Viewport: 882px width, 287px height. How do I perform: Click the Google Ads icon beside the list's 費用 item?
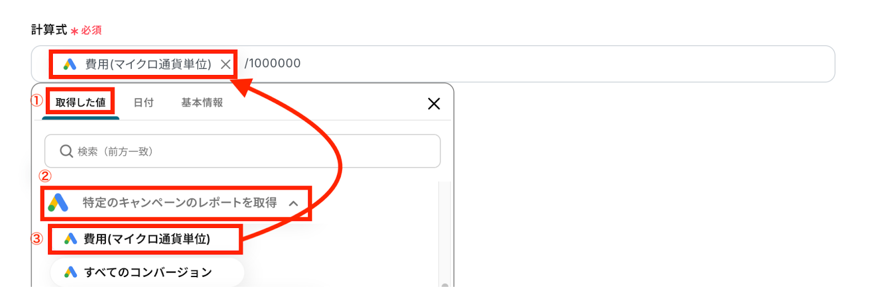pos(70,239)
